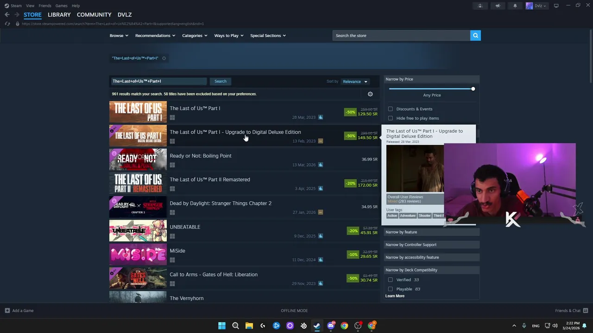The height and width of the screenshot is (333, 593).
Task: Open the Ways to Play dropdown
Action: [228, 36]
